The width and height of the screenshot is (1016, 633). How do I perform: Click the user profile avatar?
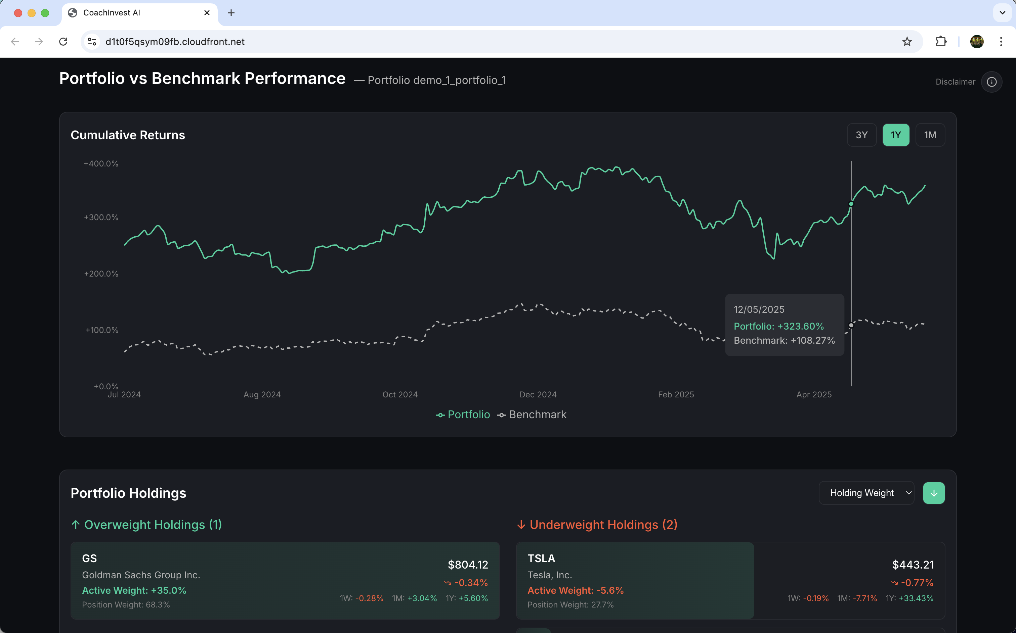(x=977, y=41)
